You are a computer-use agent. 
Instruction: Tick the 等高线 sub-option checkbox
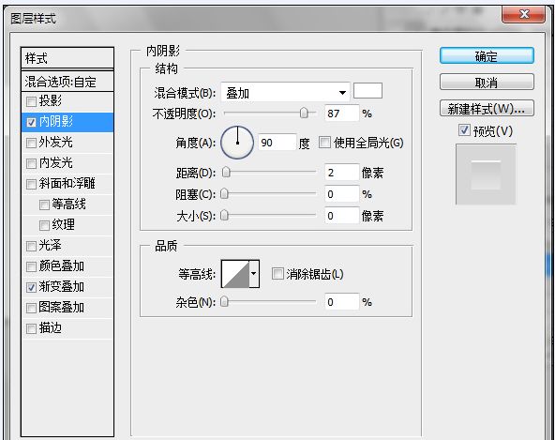44,205
